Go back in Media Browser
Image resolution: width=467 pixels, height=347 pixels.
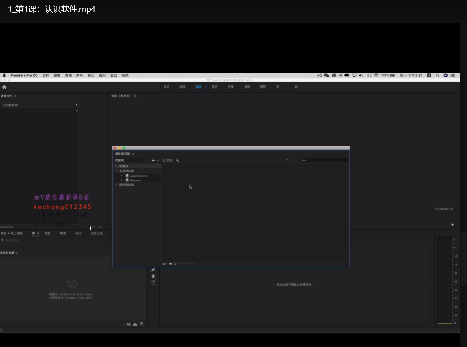[153, 160]
